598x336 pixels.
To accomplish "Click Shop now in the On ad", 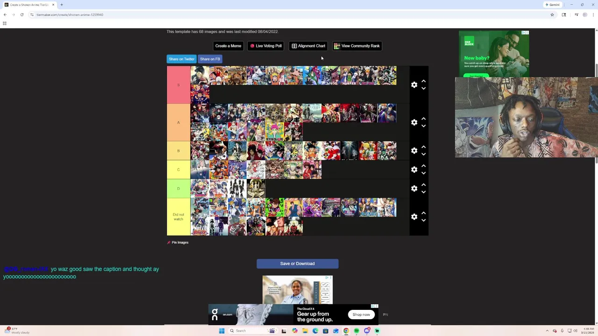I will (361, 315).
